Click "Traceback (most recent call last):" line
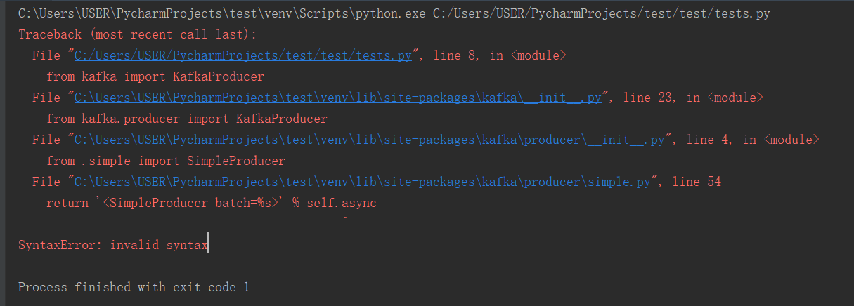854x306 pixels. (138, 34)
